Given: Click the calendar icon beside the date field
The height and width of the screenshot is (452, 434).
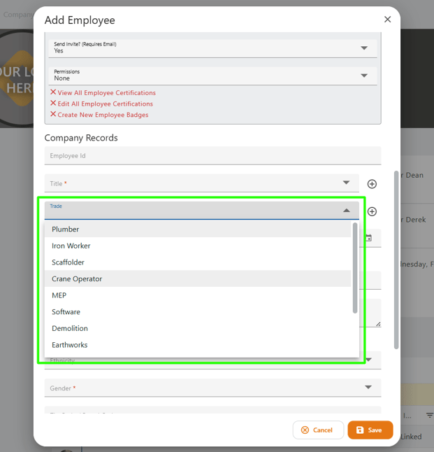Looking at the screenshot, I should point(368,238).
